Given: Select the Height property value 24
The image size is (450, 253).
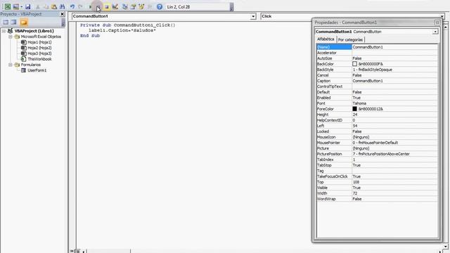Looking at the screenshot, I should coord(395,115).
